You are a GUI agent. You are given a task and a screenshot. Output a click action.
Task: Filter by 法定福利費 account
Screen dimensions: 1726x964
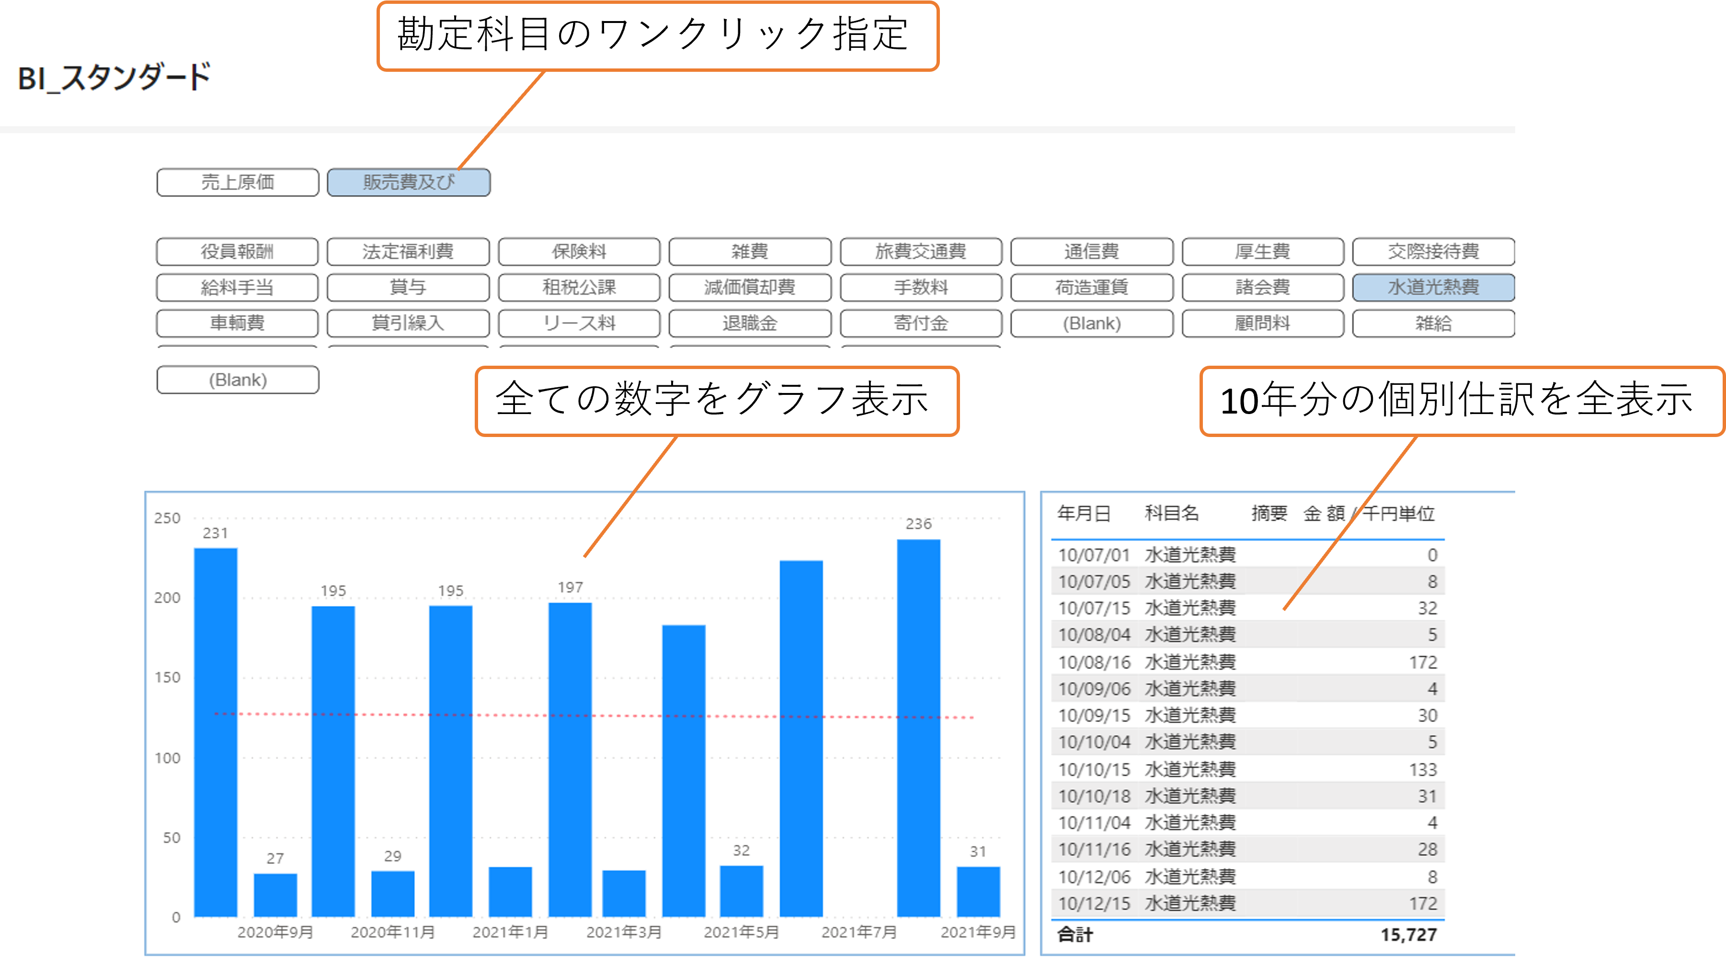(409, 252)
